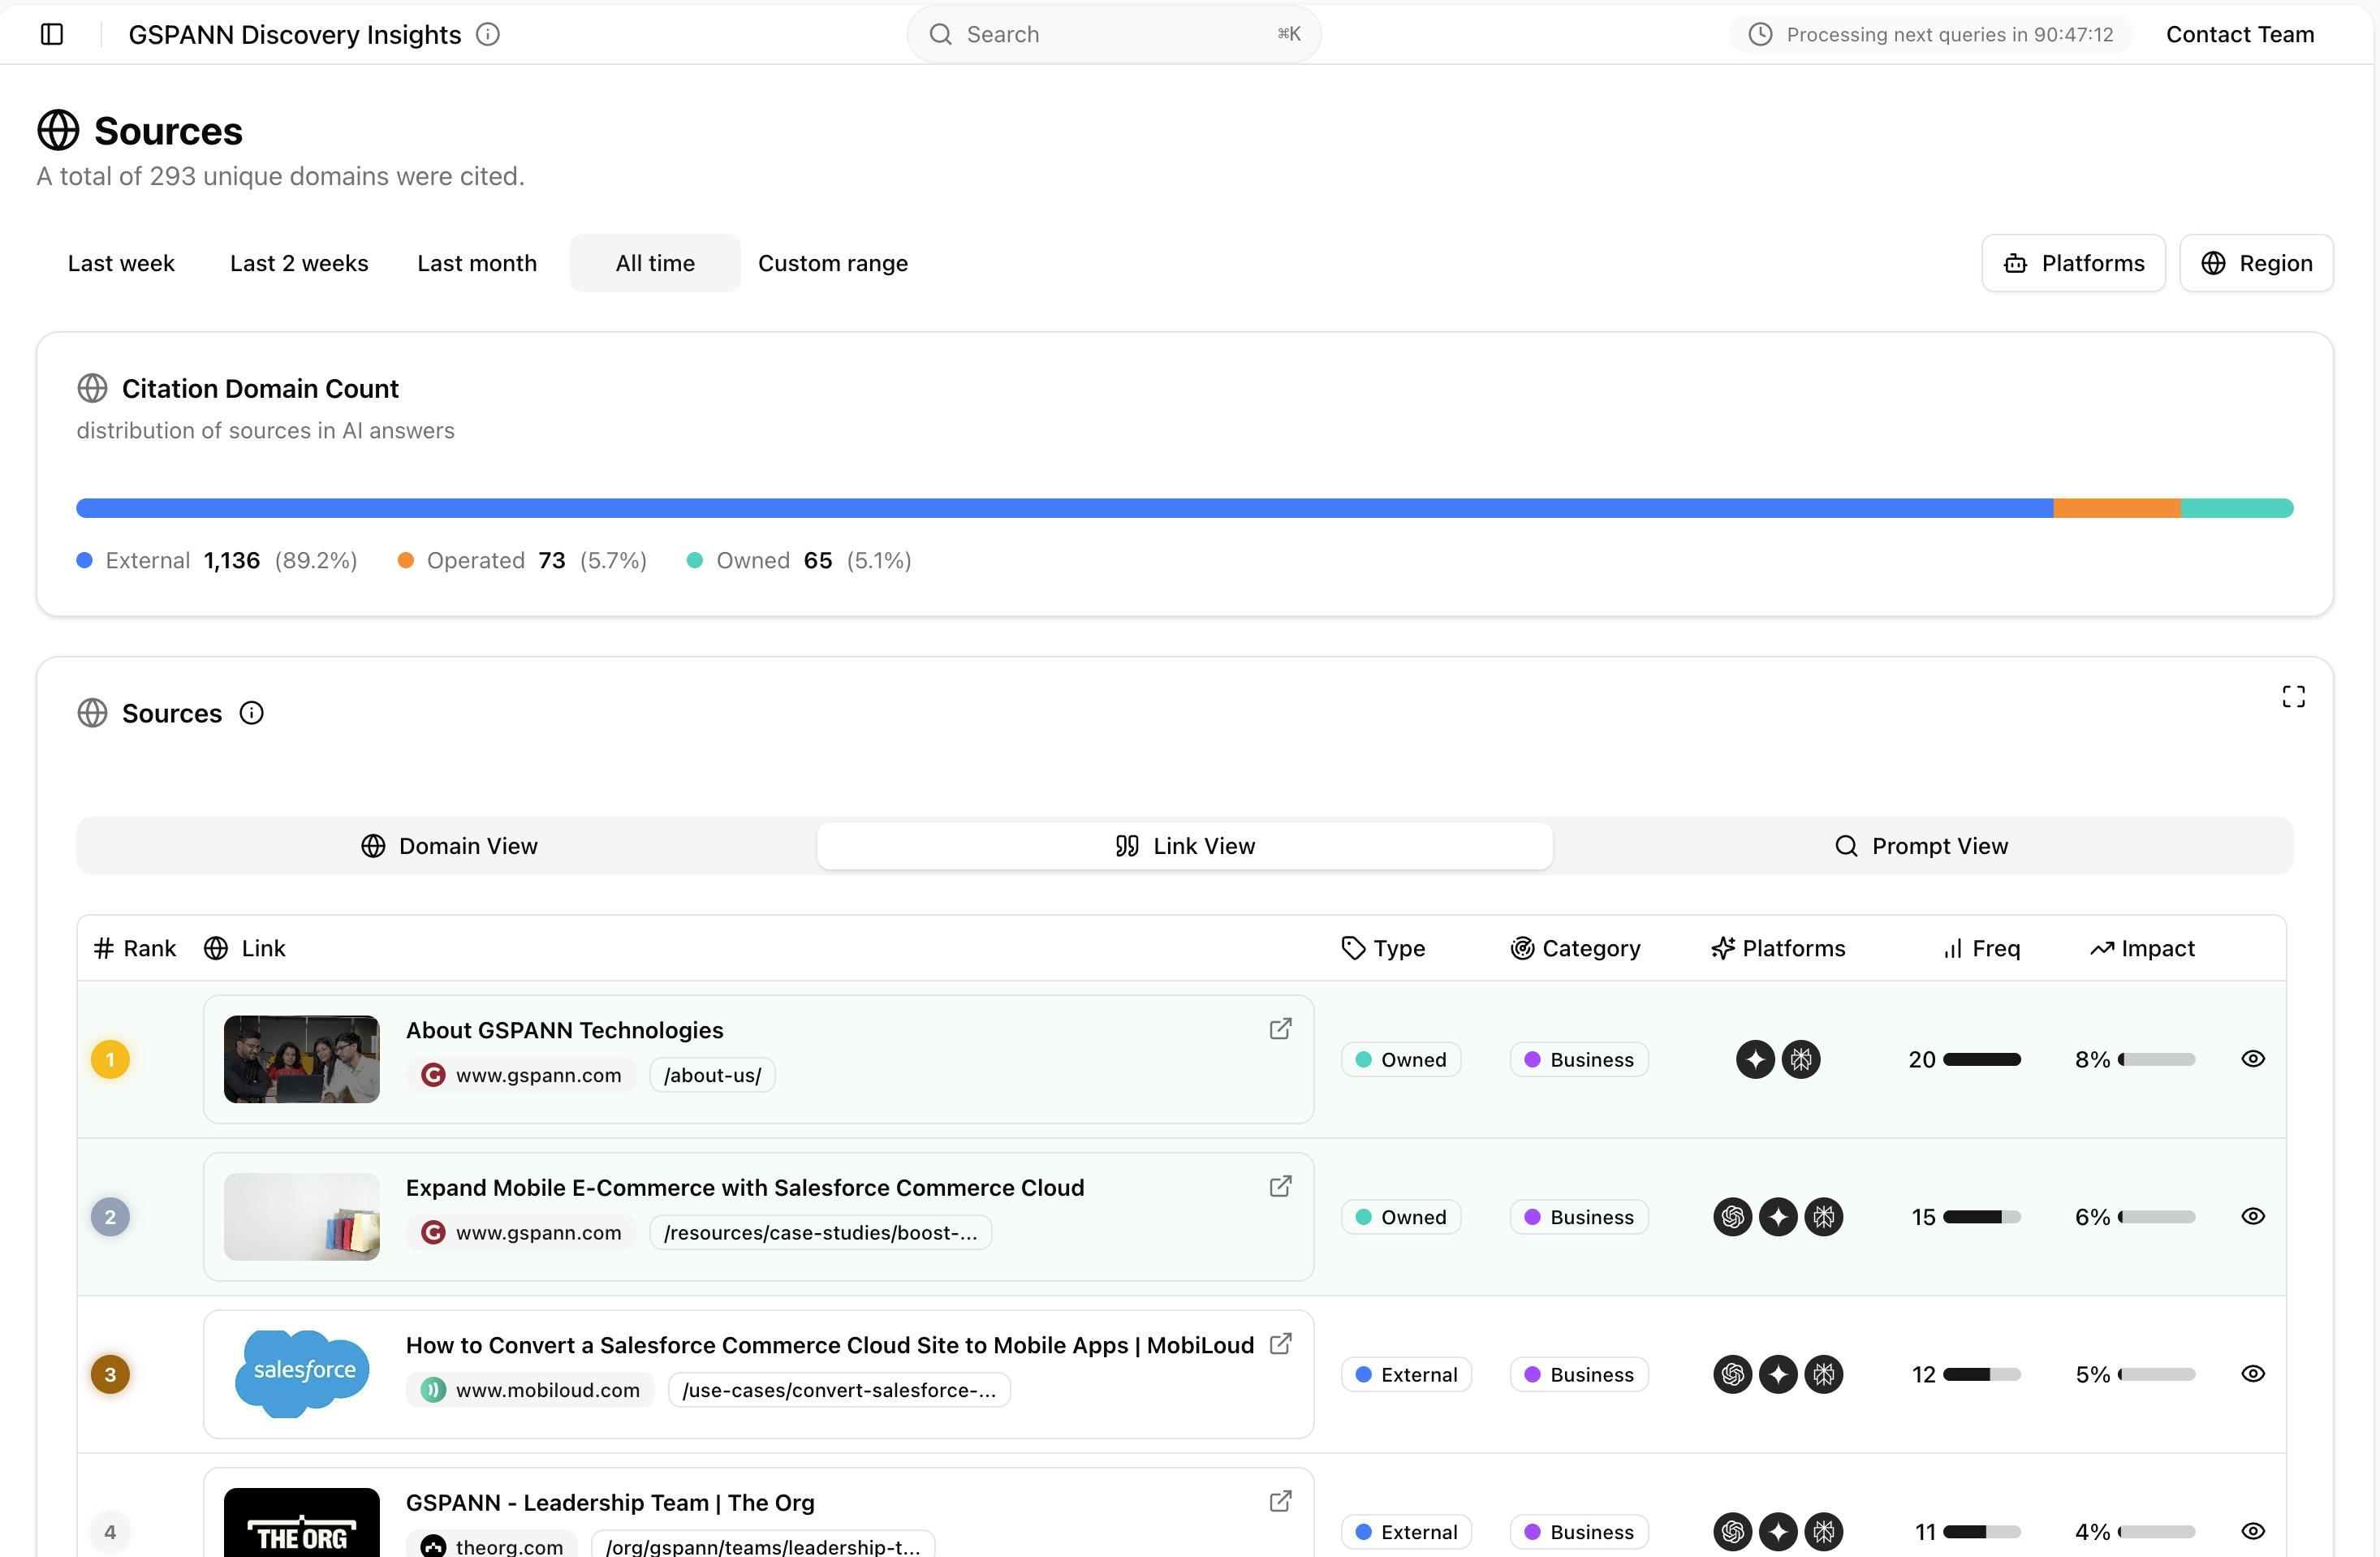Click the search magnifier icon
Screen dimensions: 2380x1557
tap(940, 34)
